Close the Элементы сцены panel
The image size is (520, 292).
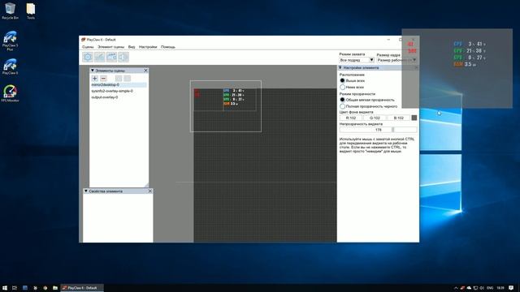[x=145, y=71]
